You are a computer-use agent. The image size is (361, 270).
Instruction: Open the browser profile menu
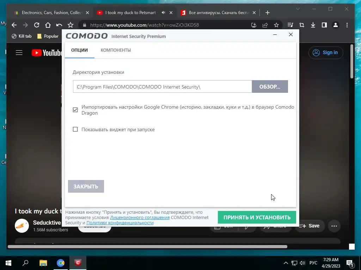point(336,25)
